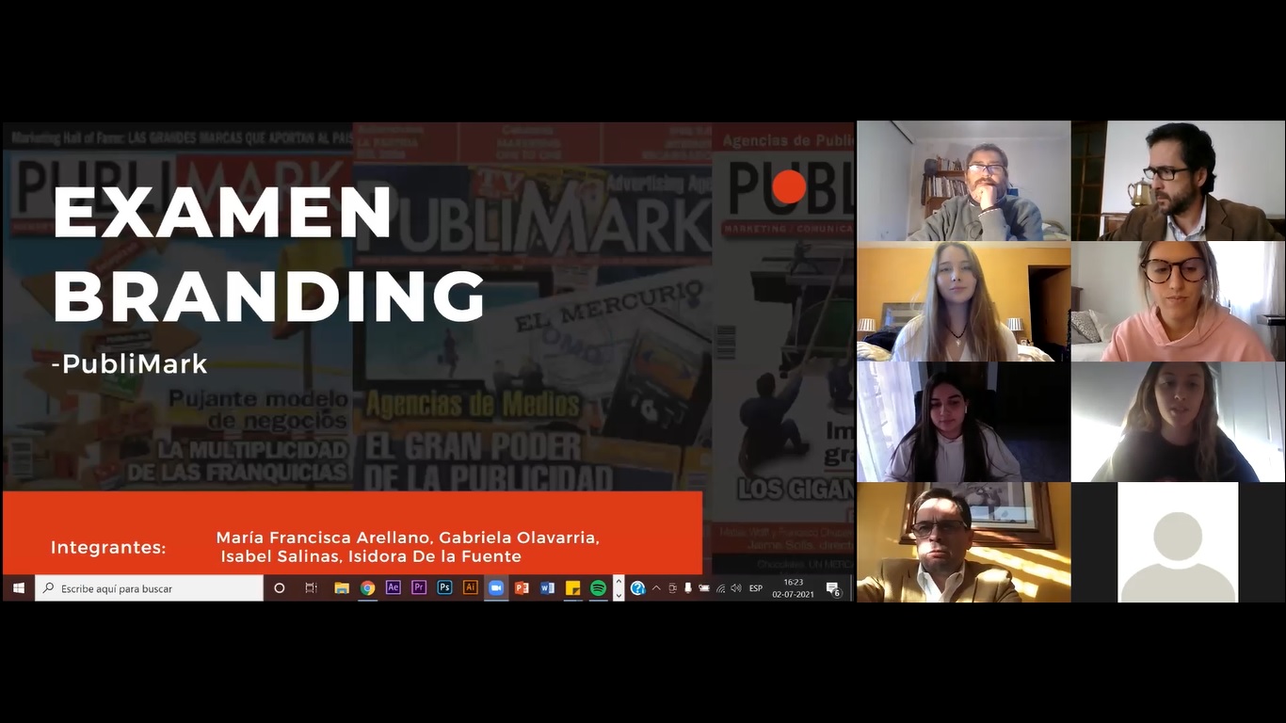Select video of man with hand on chin
1286x723 pixels.
coord(963,181)
